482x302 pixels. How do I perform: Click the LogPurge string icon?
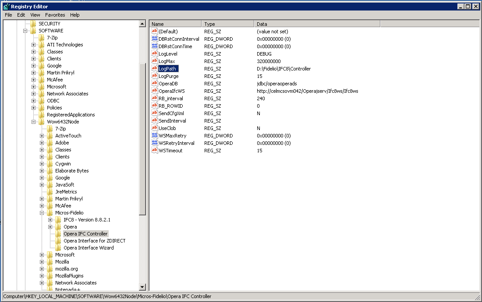point(154,76)
